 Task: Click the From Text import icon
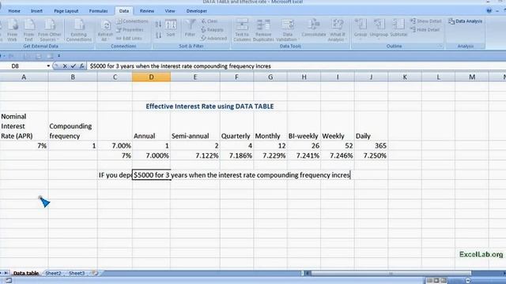pos(28,30)
